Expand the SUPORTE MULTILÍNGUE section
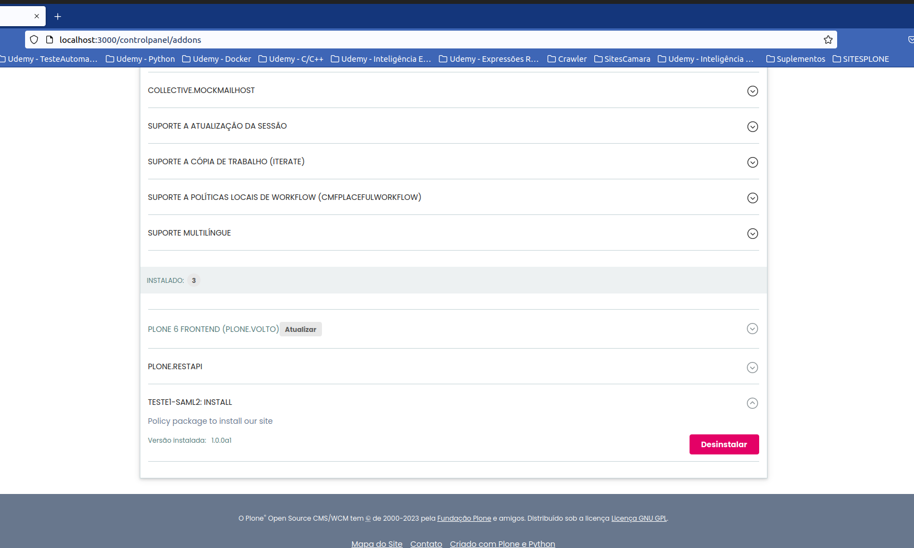The width and height of the screenshot is (914, 548). pyautogui.click(x=752, y=233)
